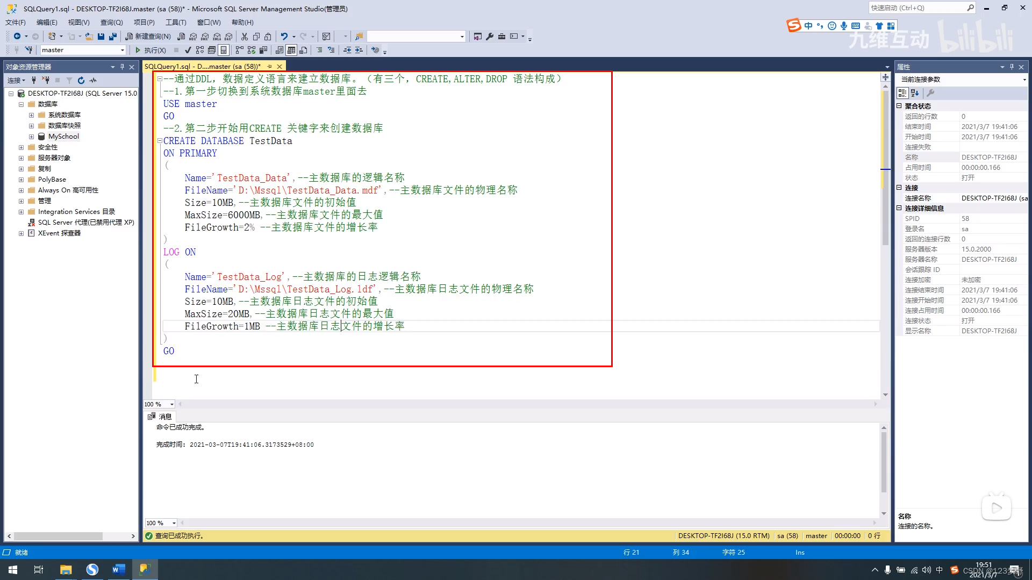Toggle Results to File mode
Viewport: 1032px width, 580px height.
pyautogui.click(x=303, y=50)
